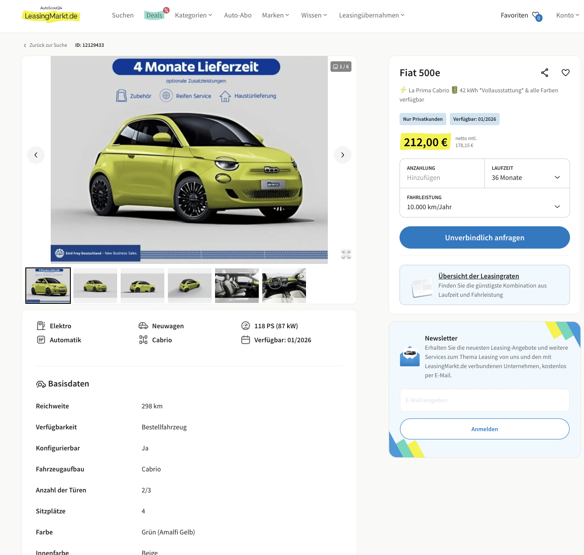Open Auto-Abo navigation item
Viewport: 584px width, 555px height.
[x=238, y=15]
